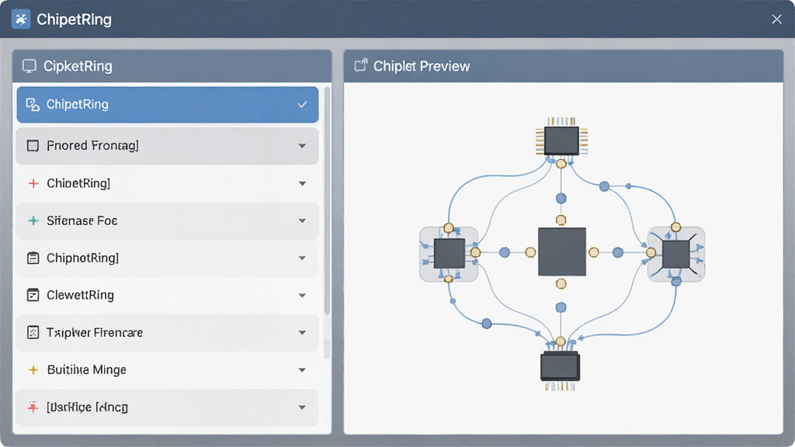The width and height of the screenshot is (795, 447).
Task: Click the blue node on the line above the center chip
Action: click(561, 198)
